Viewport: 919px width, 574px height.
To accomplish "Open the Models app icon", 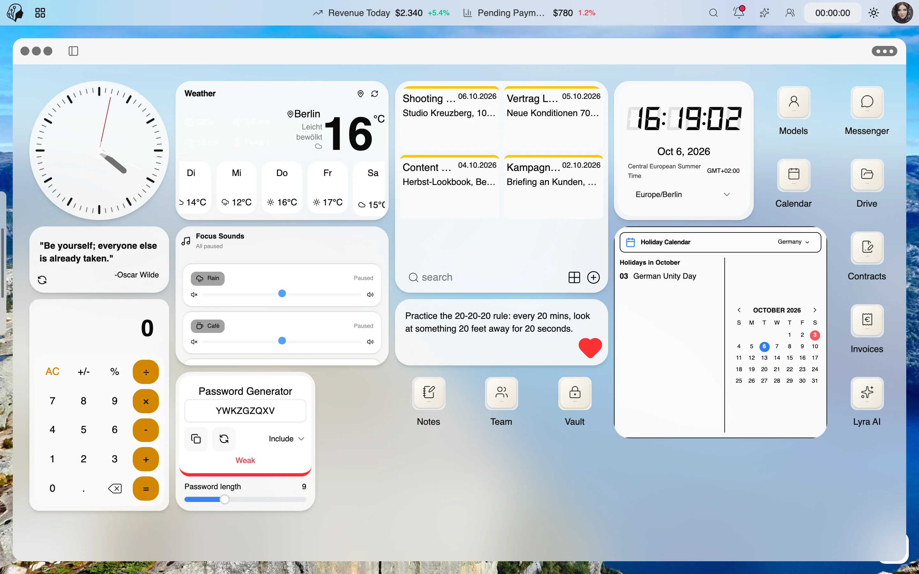I will click(793, 102).
